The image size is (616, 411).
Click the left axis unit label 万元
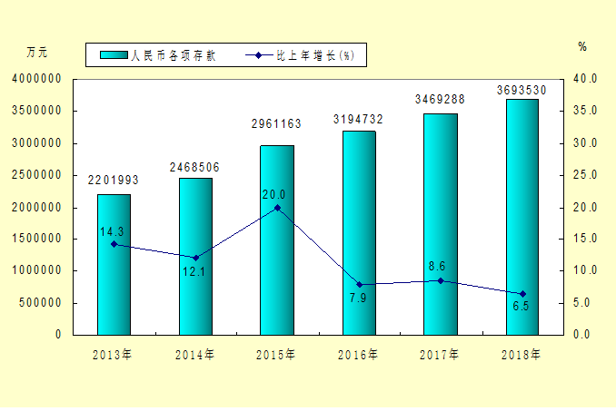(x=37, y=52)
